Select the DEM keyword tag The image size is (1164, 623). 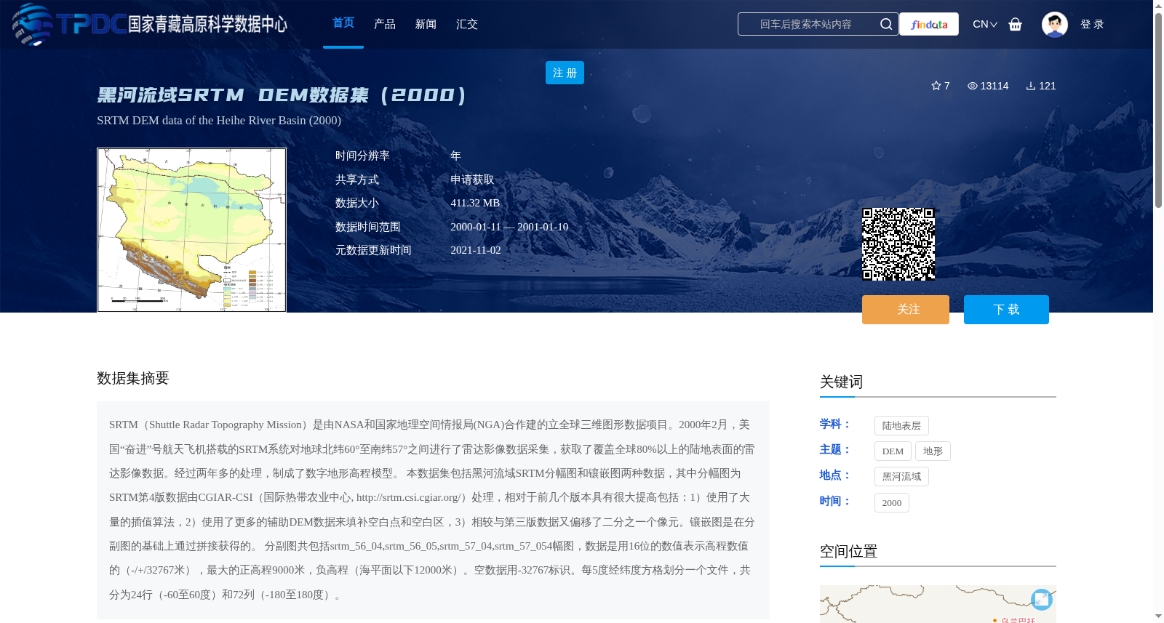pyautogui.click(x=893, y=451)
